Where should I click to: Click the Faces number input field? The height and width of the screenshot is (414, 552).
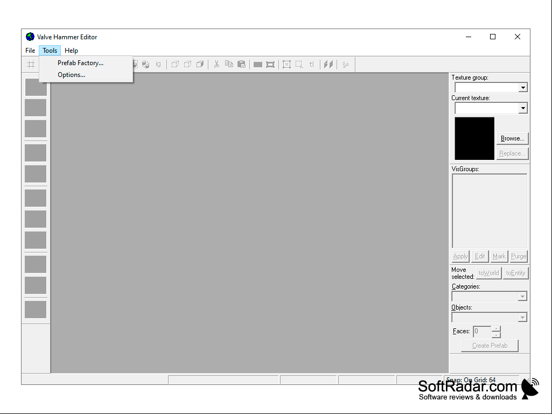point(482,331)
